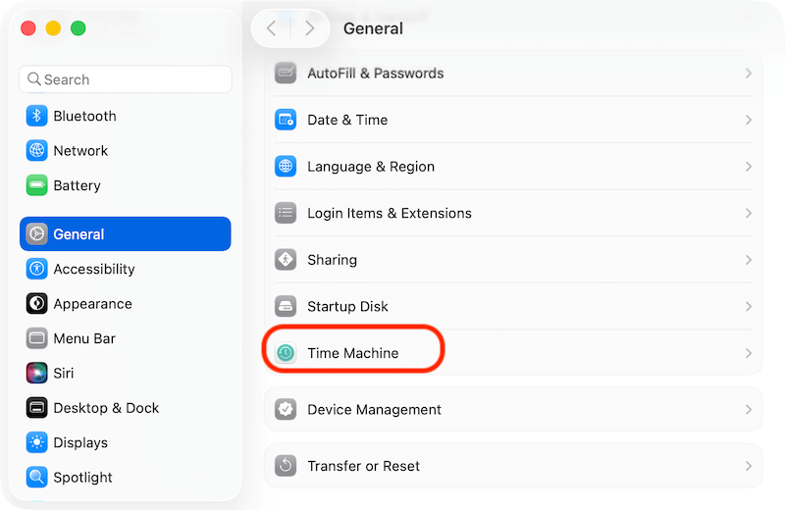Open Device Management row chevron

[749, 409]
